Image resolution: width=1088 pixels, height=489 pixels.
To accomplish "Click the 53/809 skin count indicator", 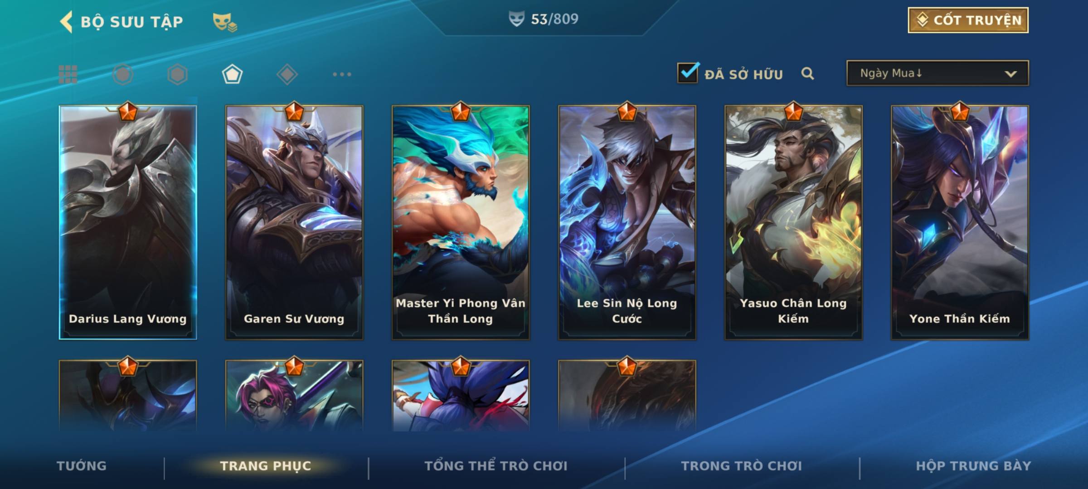I will click(544, 19).
